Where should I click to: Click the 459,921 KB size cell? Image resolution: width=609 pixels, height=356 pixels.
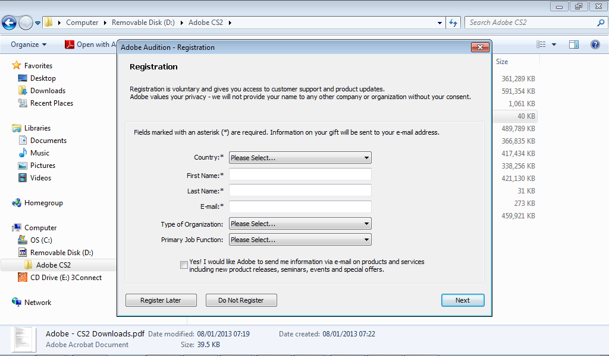[518, 216]
